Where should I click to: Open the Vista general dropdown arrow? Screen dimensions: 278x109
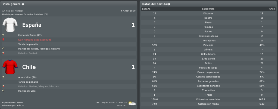click(23, 4)
